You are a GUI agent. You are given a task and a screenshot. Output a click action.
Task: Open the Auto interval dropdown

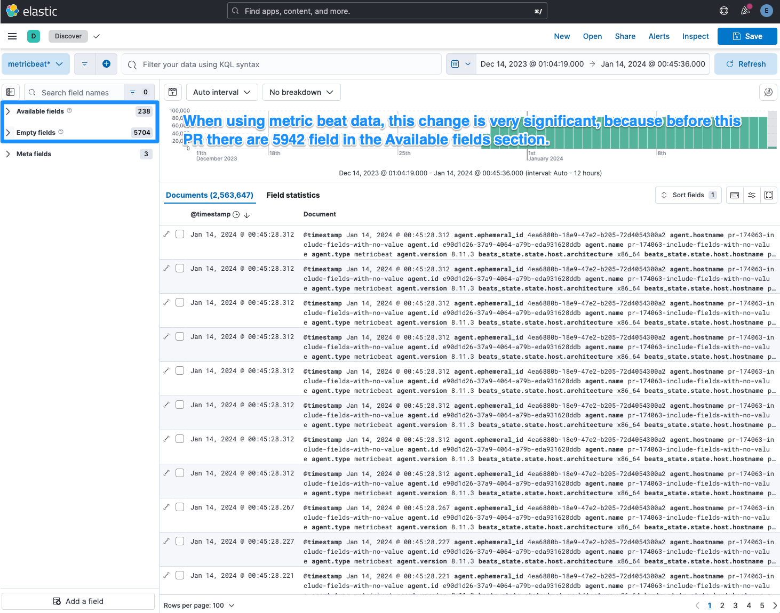(222, 92)
